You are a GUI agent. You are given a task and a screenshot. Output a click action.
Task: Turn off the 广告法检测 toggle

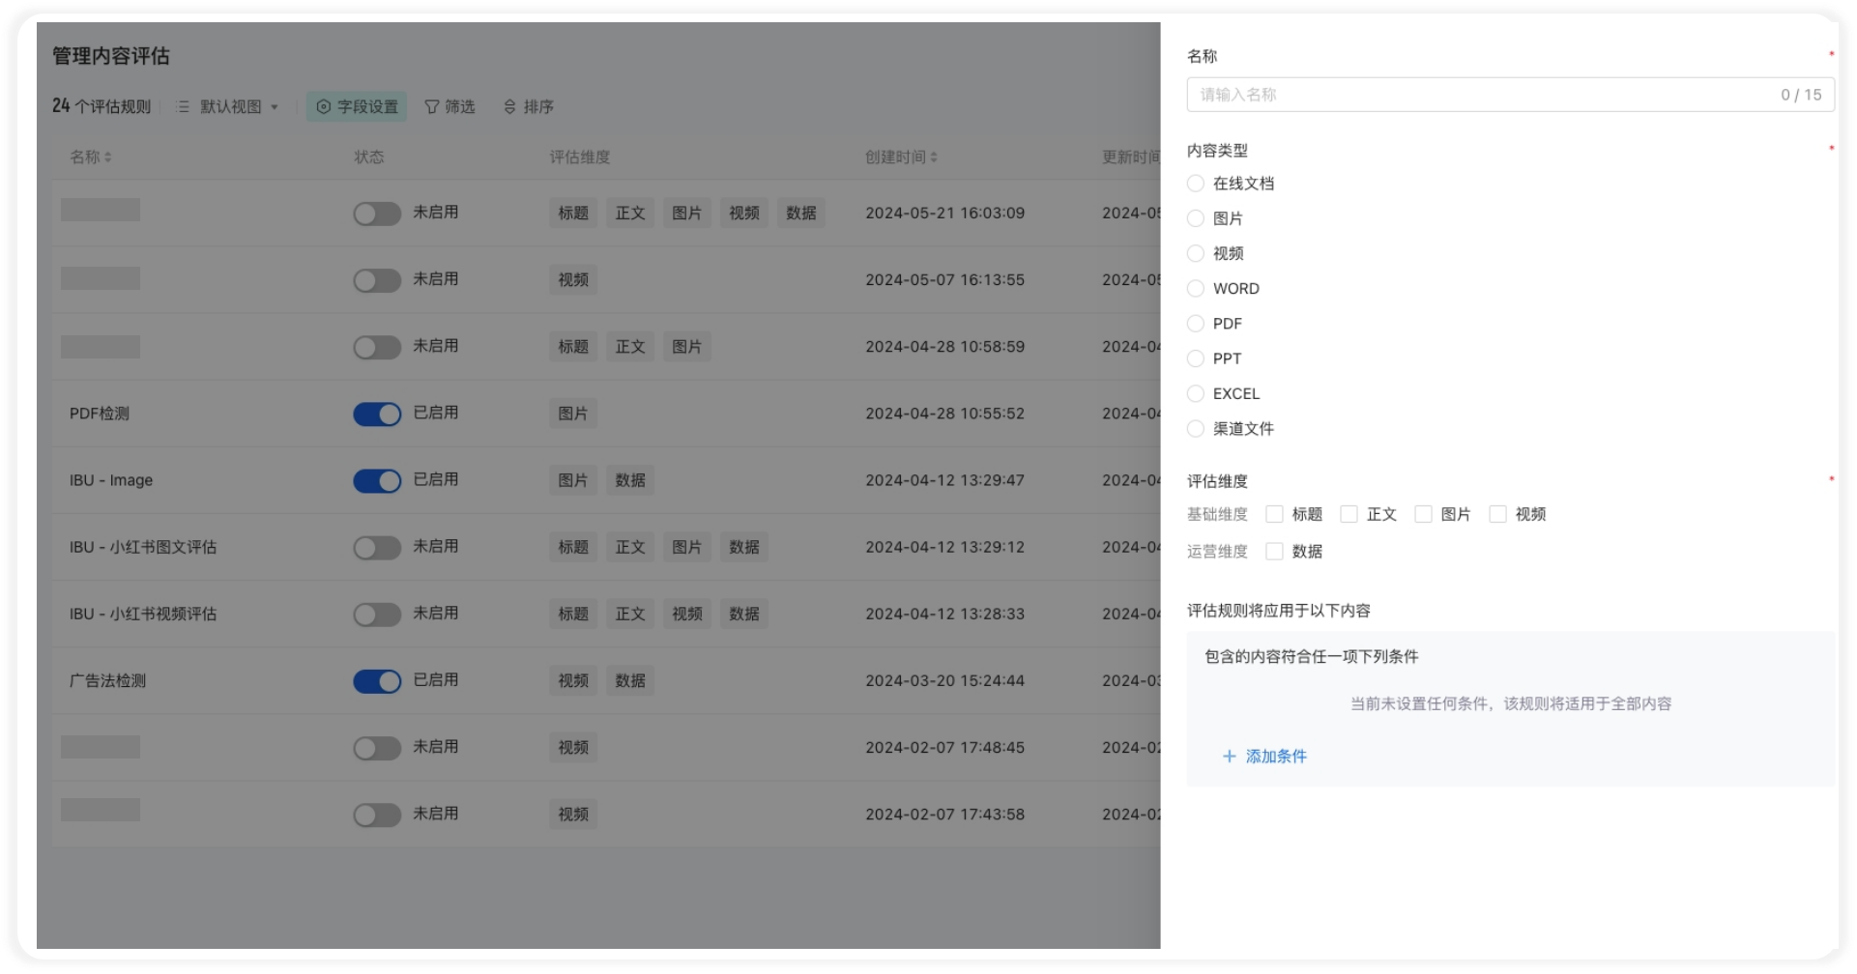[x=377, y=681]
